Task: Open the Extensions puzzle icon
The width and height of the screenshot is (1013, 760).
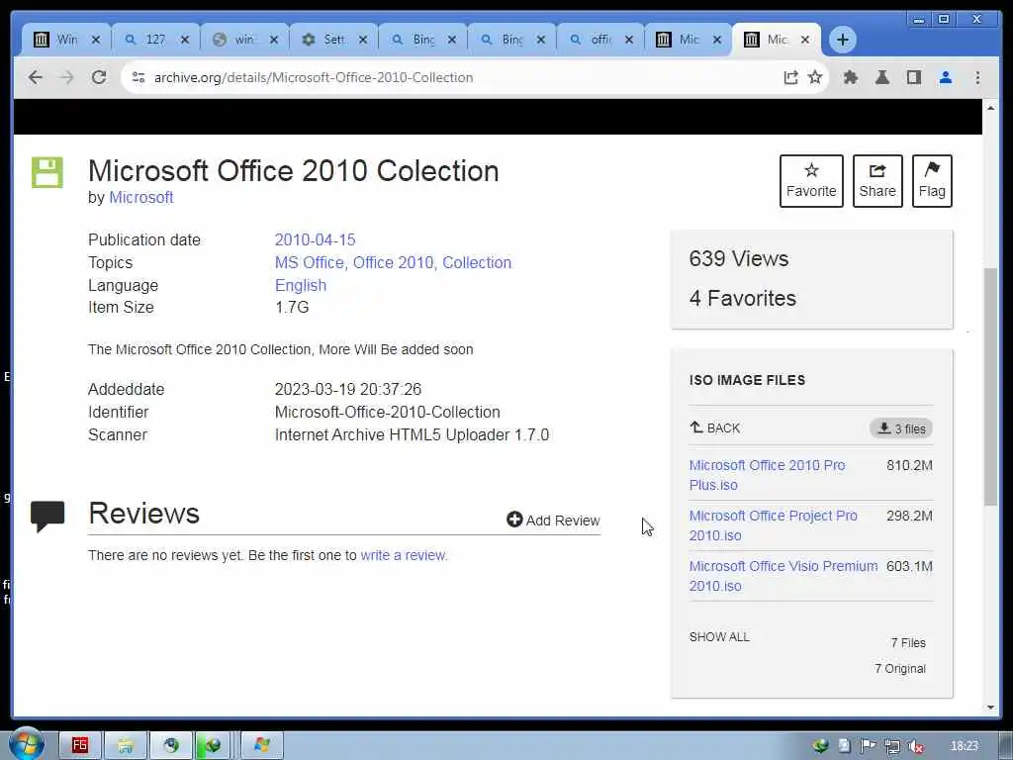Action: [851, 77]
